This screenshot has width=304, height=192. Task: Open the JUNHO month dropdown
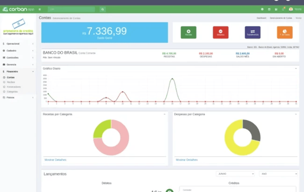coord(235,174)
